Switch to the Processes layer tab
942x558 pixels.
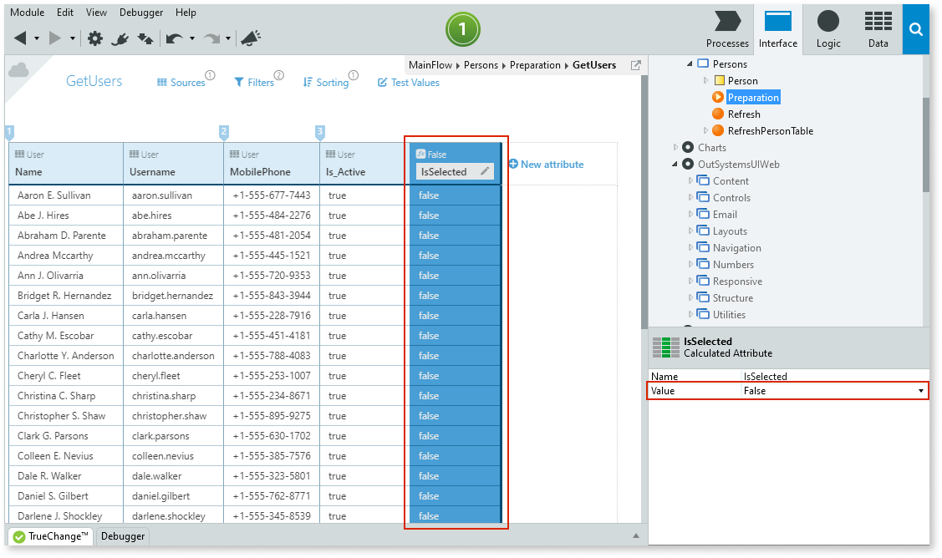click(727, 30)
